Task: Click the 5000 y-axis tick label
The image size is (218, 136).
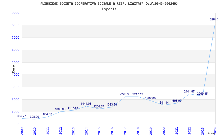Action: [16, 63]
